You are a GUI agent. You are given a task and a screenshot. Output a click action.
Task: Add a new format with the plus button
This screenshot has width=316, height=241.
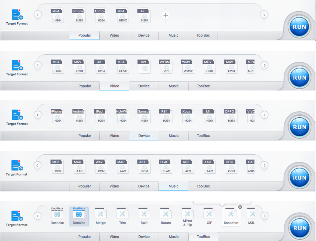tap(165, 15)
